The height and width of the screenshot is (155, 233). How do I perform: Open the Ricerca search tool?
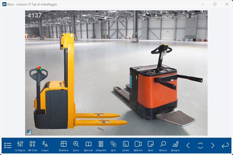point(163,146)
